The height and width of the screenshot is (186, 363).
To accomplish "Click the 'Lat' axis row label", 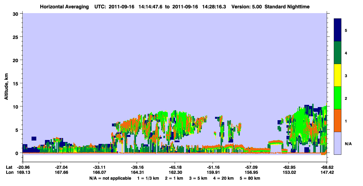I will click(x=9, y=167).
